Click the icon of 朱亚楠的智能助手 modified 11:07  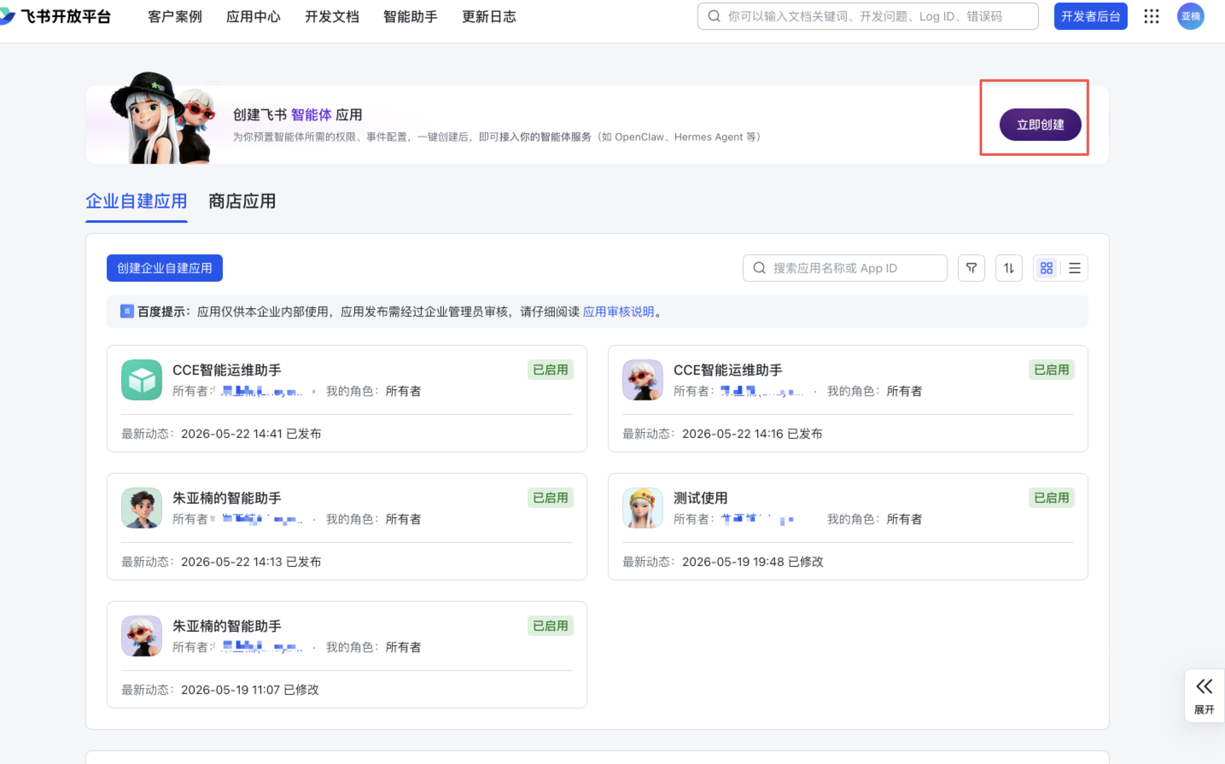click(141, 636)
